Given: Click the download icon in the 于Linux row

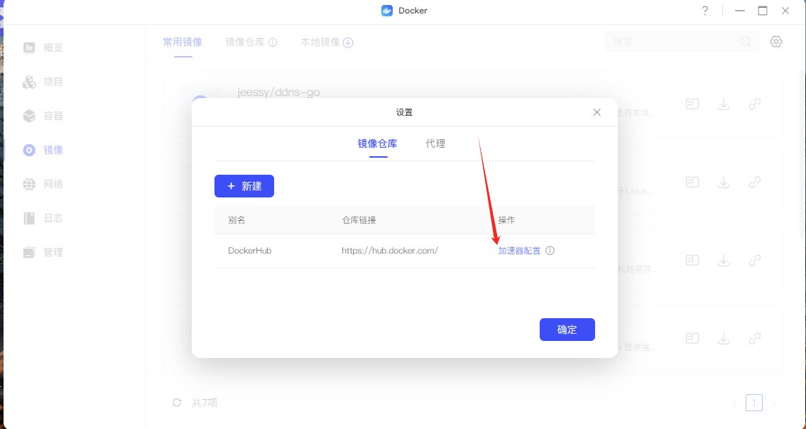Looking at the screenshot, I should (724, 182).
